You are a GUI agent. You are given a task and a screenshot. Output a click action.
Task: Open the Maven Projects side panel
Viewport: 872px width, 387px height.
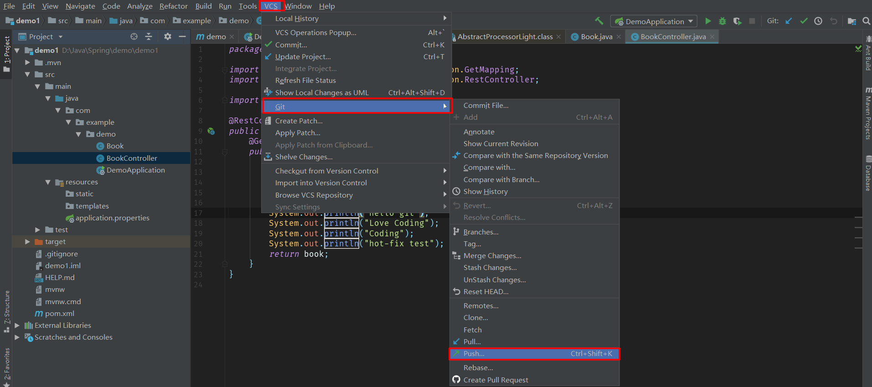tap(867, 114)
